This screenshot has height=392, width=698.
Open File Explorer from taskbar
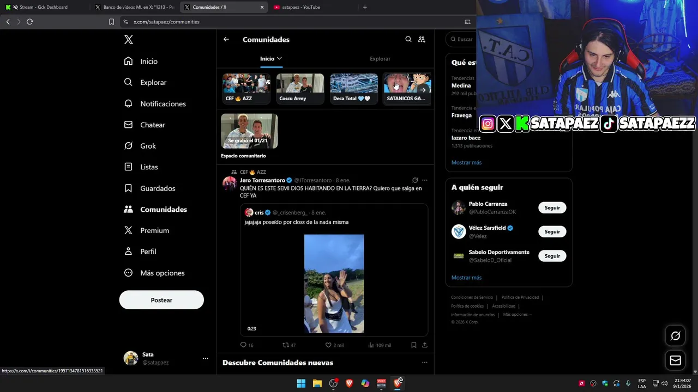point(317,383)
